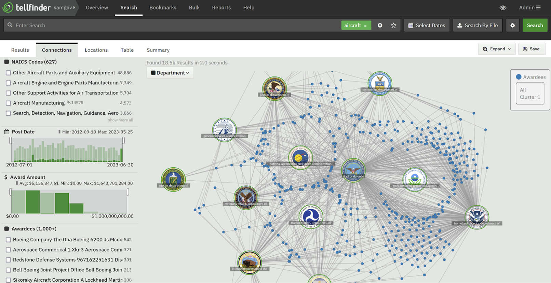Check Bell Boeing Joint Project Office checkbox
The height and width of the screenshot is (283, 551).
[8, 270]
